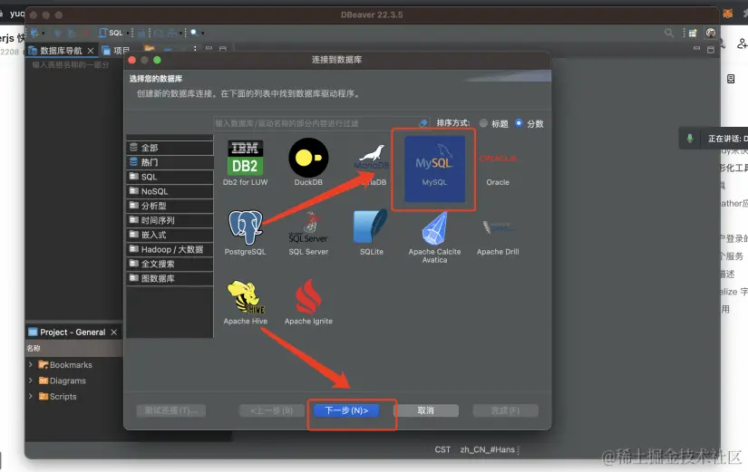Click the add-user icon in the background window
The image size is (748, 472).
click(742, 43)
